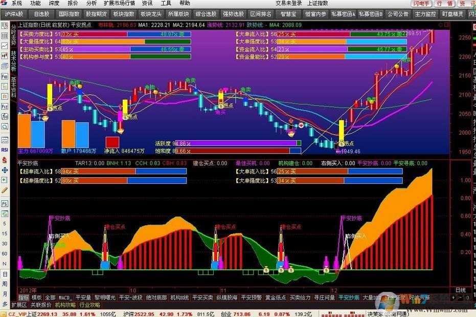Click the RSI indicator sidebar icon
Screen dimensions: 476x317
[5, 150]
